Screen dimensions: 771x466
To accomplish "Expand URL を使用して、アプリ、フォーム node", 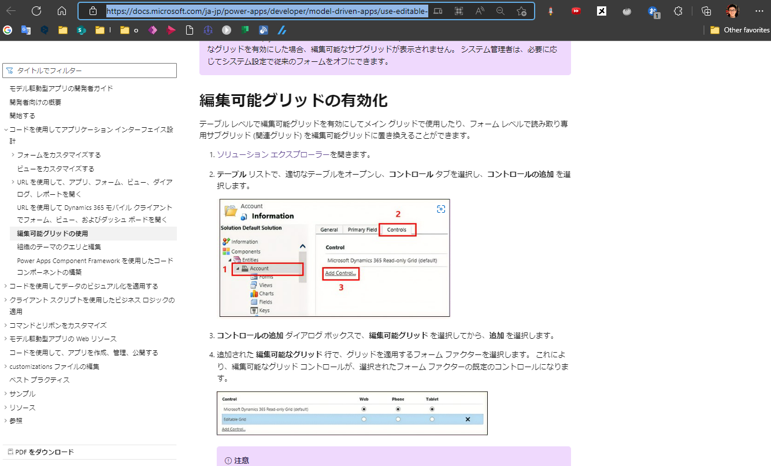I will tap(13, 182).
